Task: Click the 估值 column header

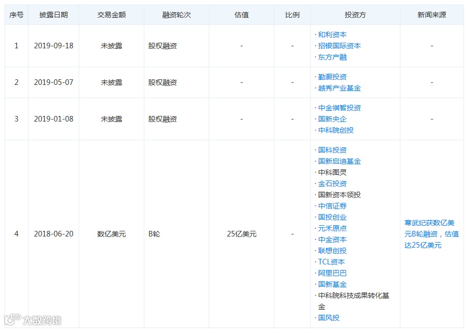Action: (x=241, y=15)
